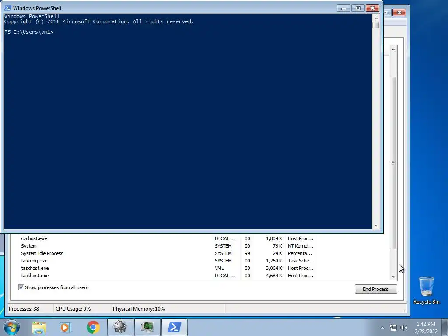Open File Explorer from the taskbar

coord(39,328)
